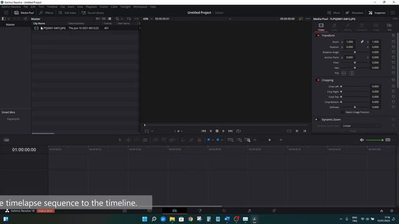Toggle the Inspector panel
Viewport: 399px width, 224px height.
(377, 12)
